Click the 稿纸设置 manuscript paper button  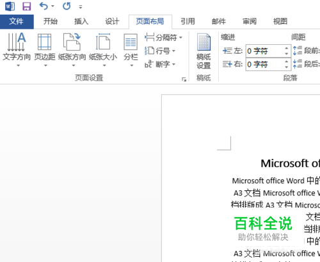[204, 51]
